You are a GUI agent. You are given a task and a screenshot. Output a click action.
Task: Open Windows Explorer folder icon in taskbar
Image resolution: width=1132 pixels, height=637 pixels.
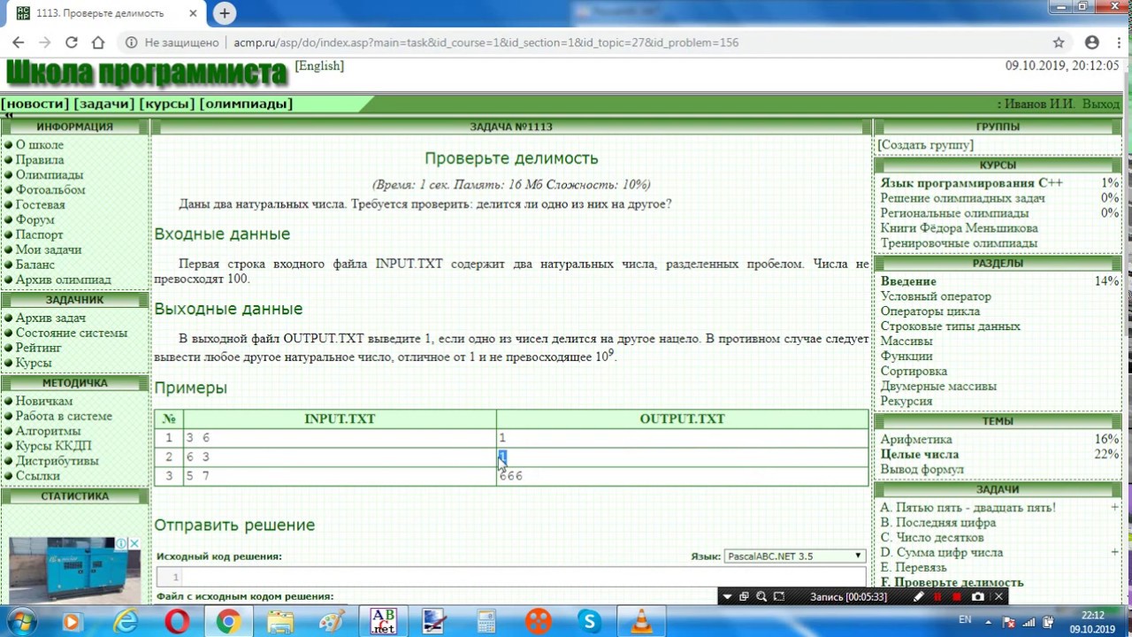click(280, 621)
